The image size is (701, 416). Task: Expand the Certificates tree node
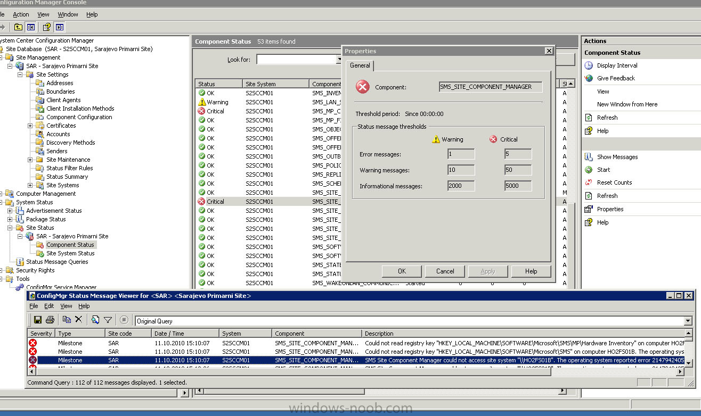coord(30,126)
